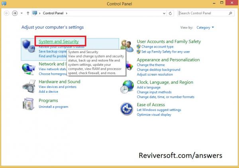Image resolution: width=239 pixels, height=168 pixels.
Task: Open the Programs category
Action: (x=48, y=101)
